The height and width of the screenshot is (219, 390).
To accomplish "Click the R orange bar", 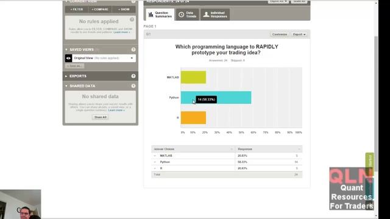I will pyautogui.click(x=193, y=117).
